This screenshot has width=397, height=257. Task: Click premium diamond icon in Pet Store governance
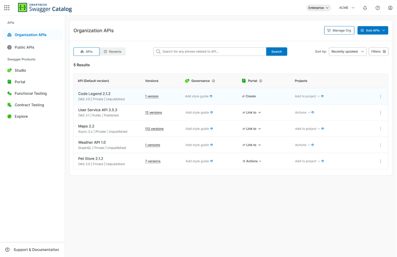click(x=212, y=161)
